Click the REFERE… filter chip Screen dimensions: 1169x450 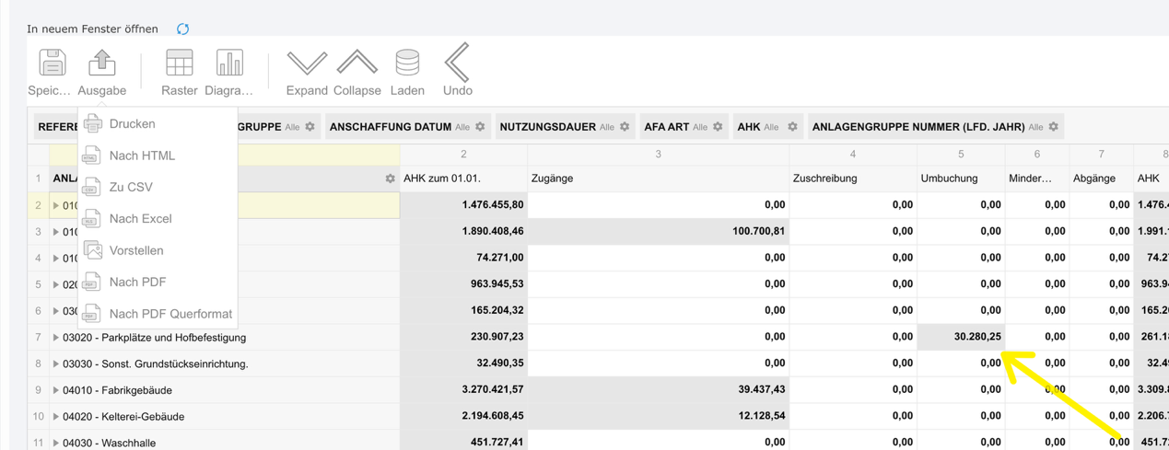(x=57, y=127)
